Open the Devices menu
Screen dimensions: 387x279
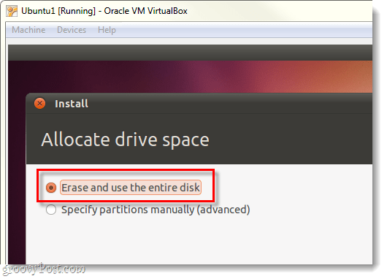tap(72, 30)
